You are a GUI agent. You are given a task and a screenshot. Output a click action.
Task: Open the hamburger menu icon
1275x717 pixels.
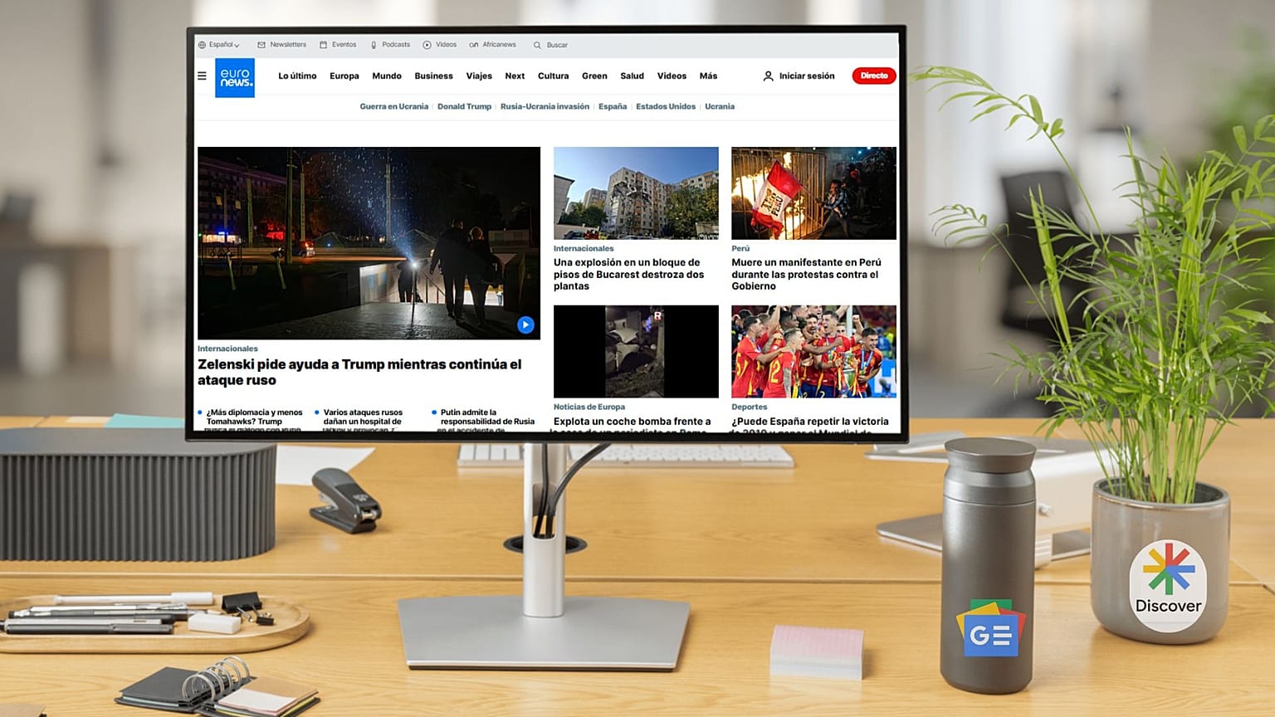point(202,76)
